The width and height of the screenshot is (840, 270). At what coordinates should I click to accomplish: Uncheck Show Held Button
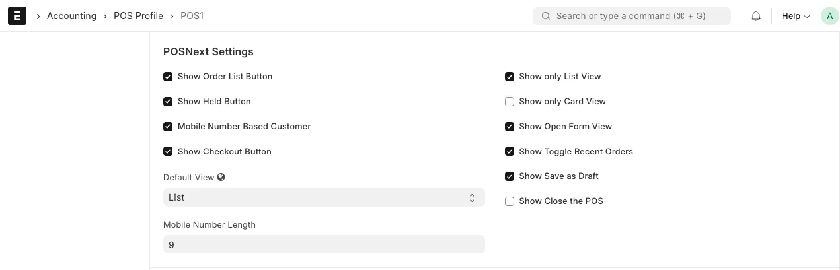coord(168,102)
